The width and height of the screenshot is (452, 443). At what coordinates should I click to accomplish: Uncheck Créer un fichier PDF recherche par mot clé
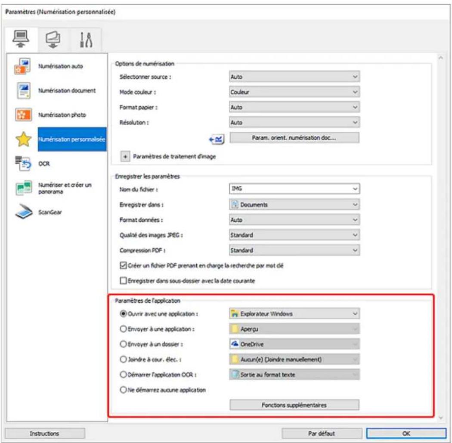123,266
